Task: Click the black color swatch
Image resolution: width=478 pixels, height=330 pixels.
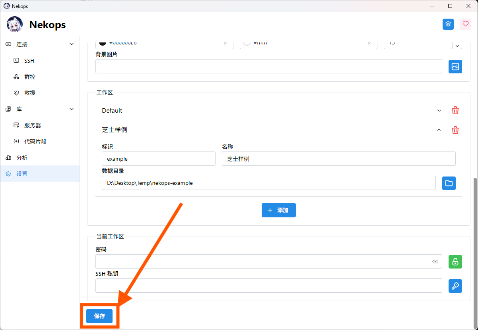Action: click(x=103, y=42)
